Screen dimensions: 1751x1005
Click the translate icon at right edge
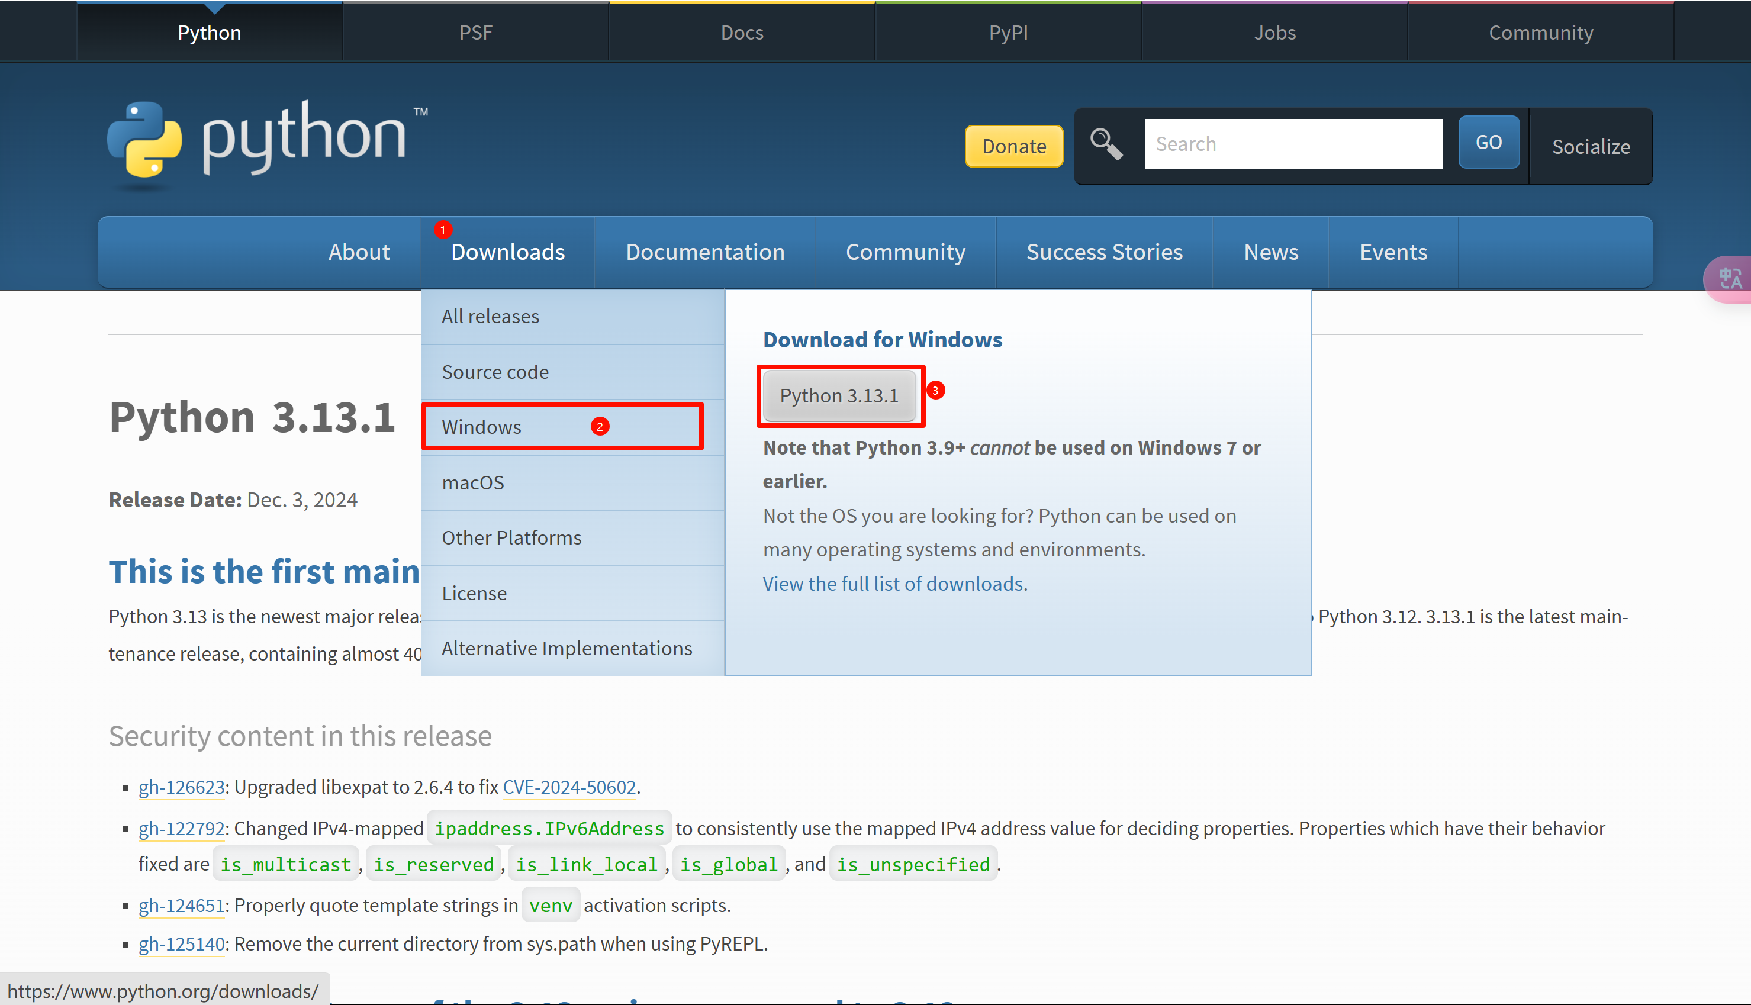(1730, 279)
